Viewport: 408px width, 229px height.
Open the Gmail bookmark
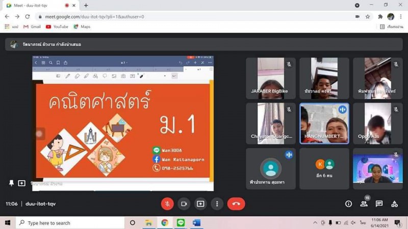(32, 26)
